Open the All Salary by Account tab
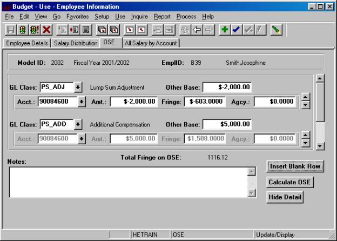337x241 pixels. click(151, 43)
